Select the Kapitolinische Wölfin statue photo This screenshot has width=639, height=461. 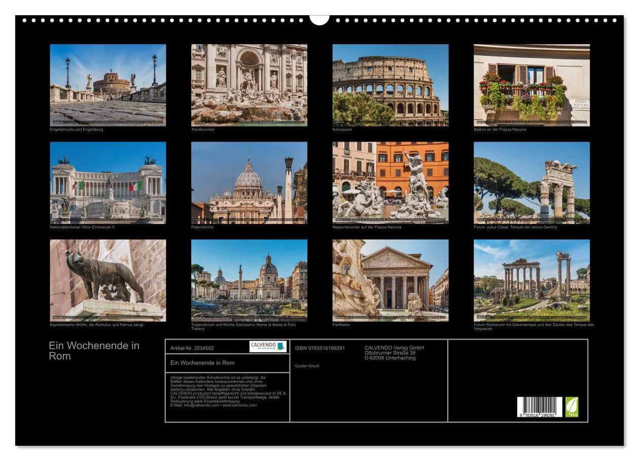tap(108, 280)
